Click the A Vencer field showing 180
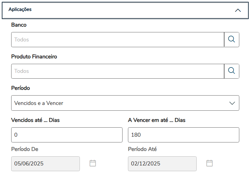 pos(183,135)
